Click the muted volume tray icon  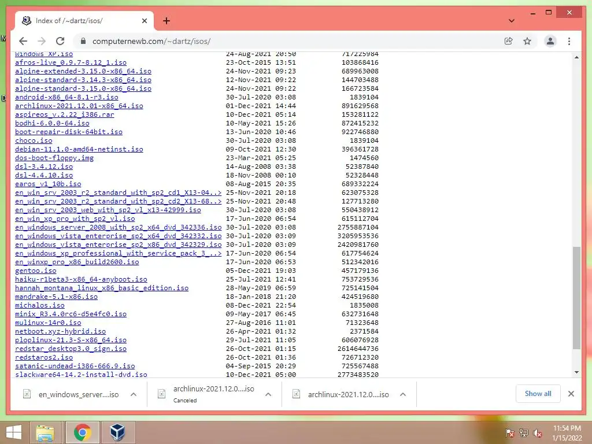pyautogui.click(x=538, y=432)
